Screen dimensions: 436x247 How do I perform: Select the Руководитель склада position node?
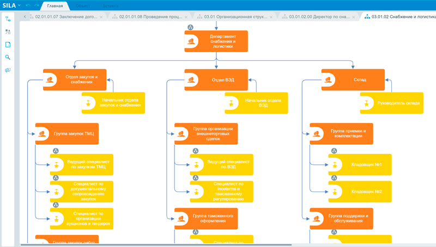pyautogui.click(x=397, y=103)
